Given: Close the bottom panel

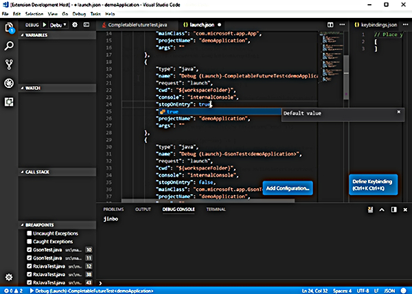Looking at the screenshot, I should point(405,210).
